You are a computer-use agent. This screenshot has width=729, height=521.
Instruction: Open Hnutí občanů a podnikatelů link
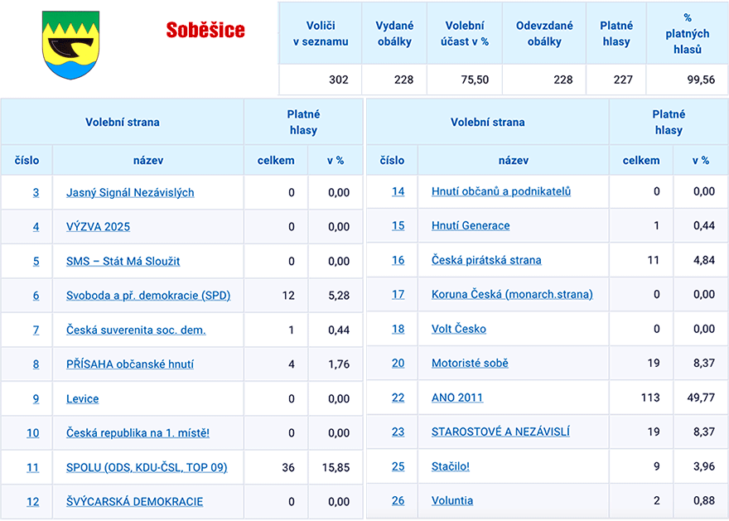click(x=501, y=191)
